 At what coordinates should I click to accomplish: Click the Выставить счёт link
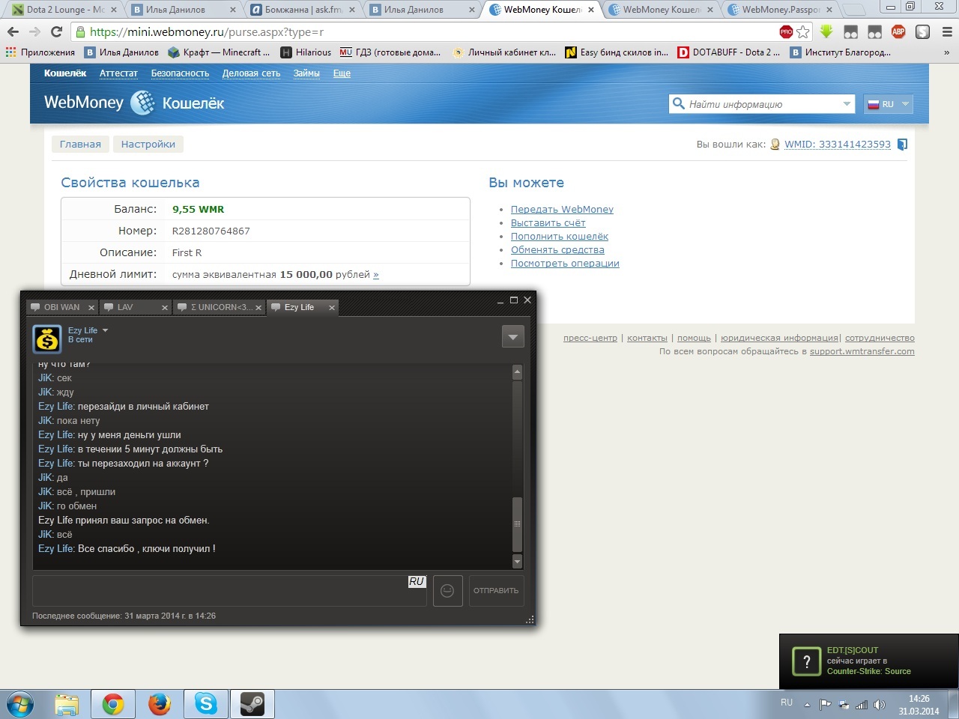[x=548, y=223]
